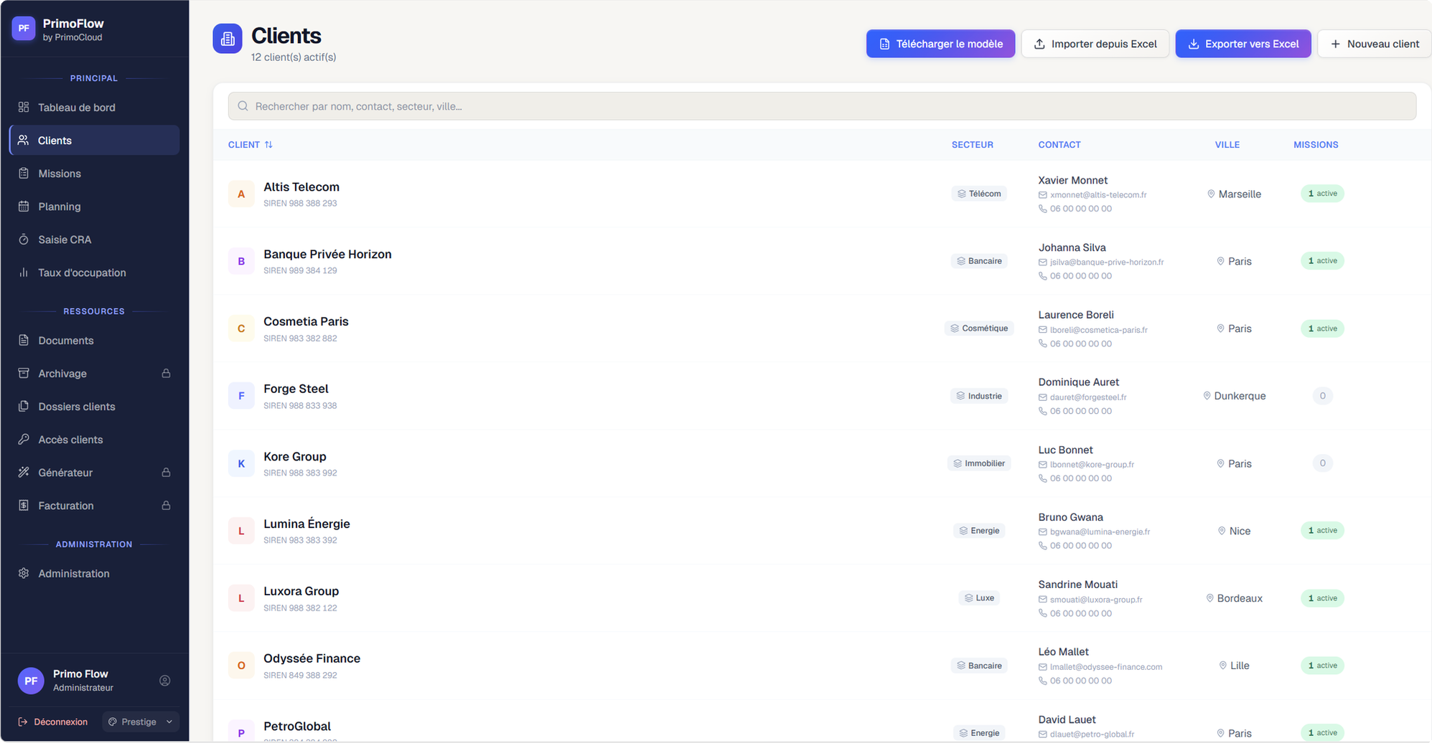Click the Nouveau client button
Viewport: 1432px width, 743px height.
coord(1375,44)
